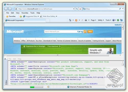Click the Internet zone globe icon
The width and height of the screenshot is (128, 92).
tap(68, 87)
